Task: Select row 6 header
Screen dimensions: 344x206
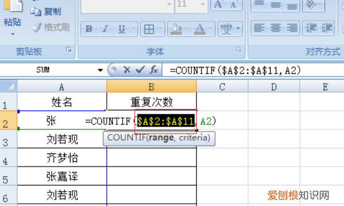Action: point(9,195)
